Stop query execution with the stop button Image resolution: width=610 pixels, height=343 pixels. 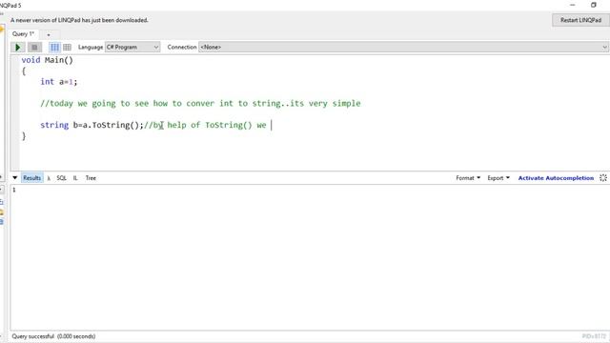point(34,47)
